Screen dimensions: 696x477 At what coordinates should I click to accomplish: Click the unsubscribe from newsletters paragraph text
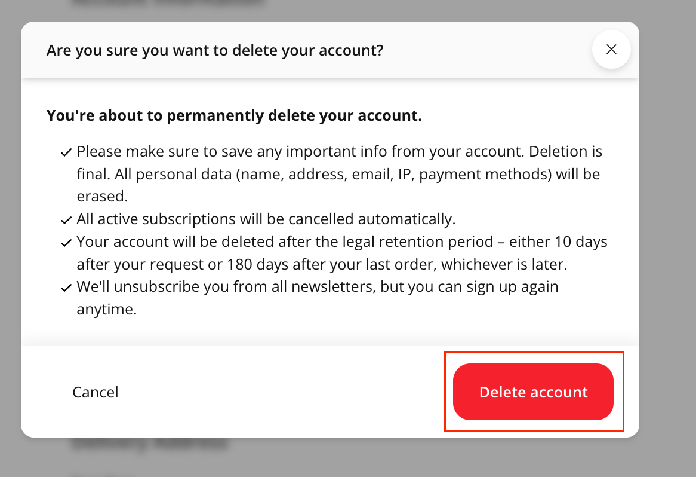pyautogui.click(x=318, y=298)
